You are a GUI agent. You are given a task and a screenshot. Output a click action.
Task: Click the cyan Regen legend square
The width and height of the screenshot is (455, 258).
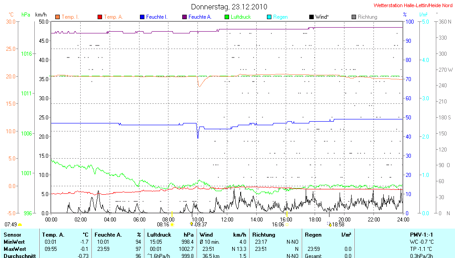[x=269, y=17]
